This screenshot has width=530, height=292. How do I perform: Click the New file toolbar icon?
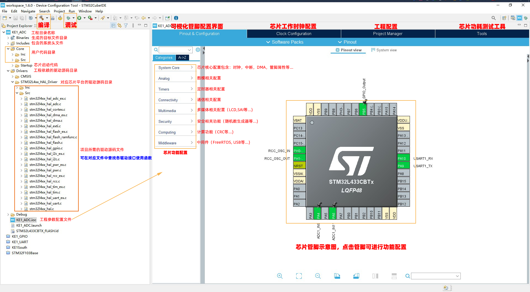5,18
